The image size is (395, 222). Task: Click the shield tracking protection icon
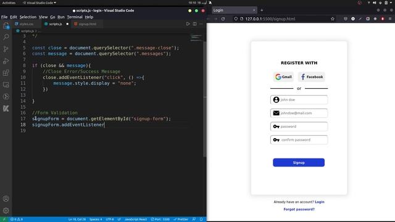(236, 19)
